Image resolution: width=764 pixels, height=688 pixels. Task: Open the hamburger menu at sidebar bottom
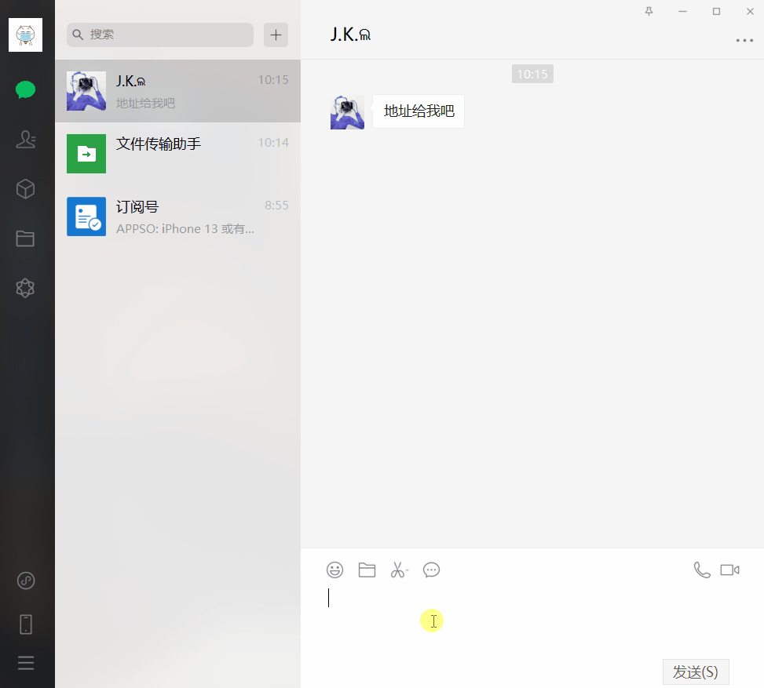pos(25,663)
